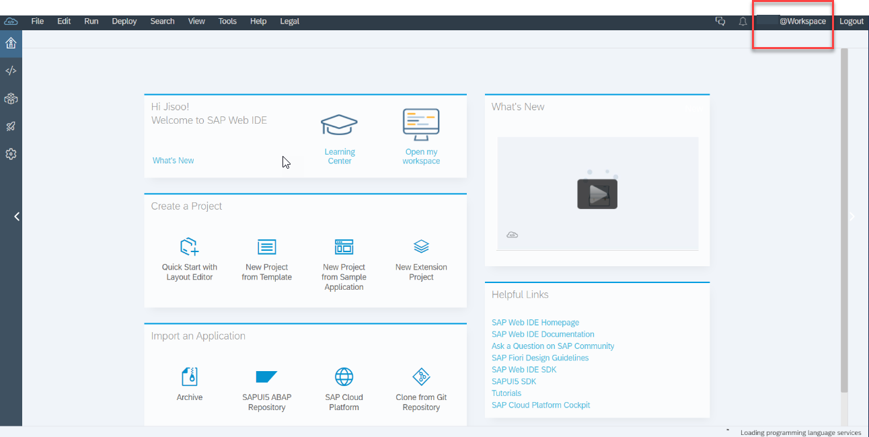
Task: Open the Legal menu
Action: [x=290, y=22]
